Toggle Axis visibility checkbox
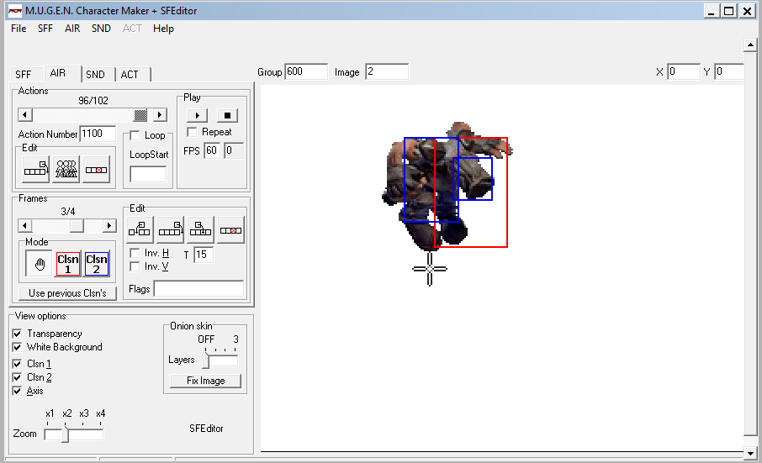 pos(17,391)
